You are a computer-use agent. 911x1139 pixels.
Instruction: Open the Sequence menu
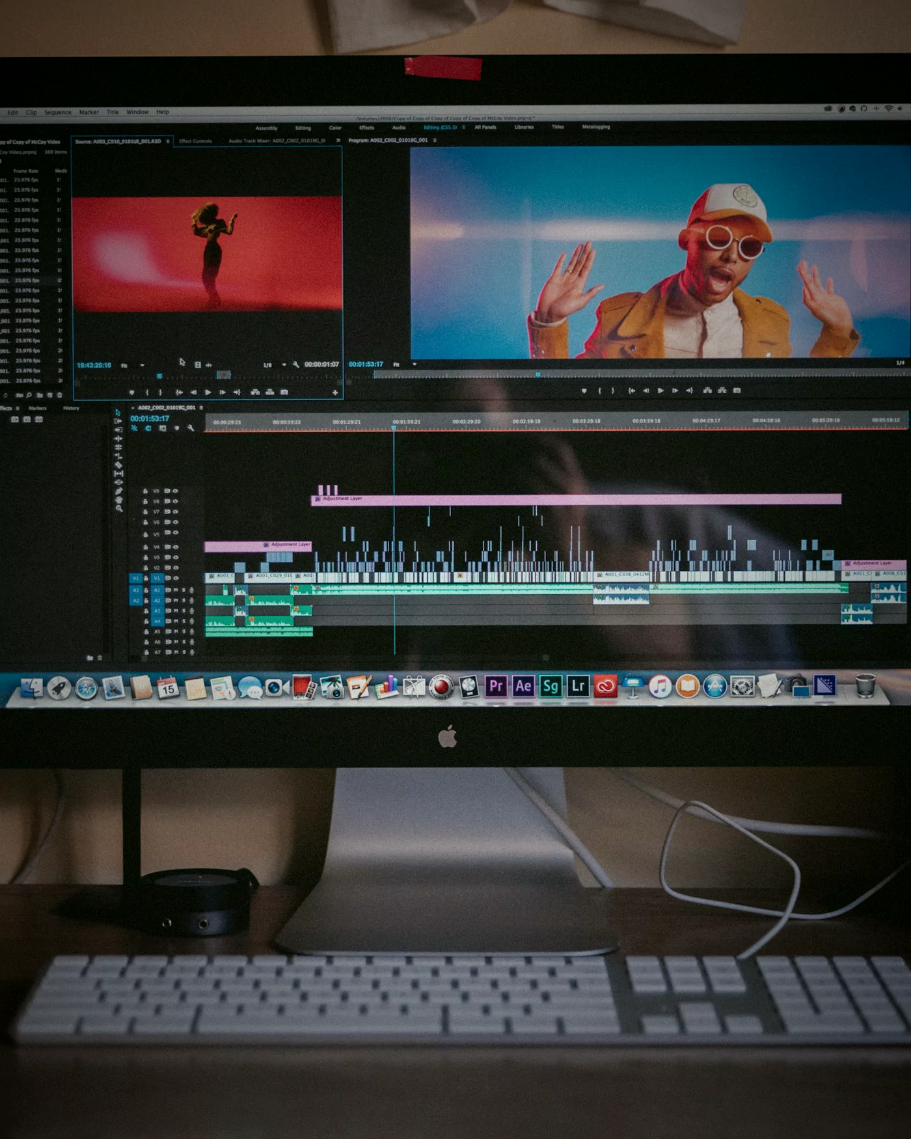(x=58, y=112)
